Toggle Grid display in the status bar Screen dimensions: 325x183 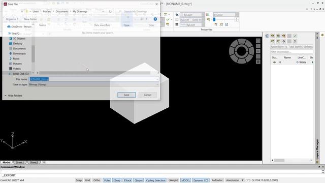click(x=87, y=180)
